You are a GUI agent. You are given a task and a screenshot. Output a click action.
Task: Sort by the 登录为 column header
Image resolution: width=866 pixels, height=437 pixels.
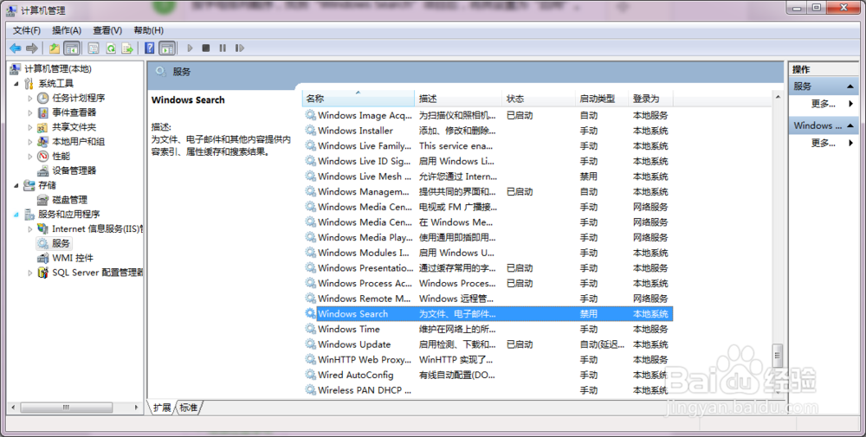[x=650, y=99]
